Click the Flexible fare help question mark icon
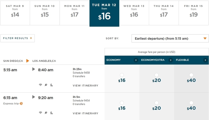This screenshot has width=209, height=120. pyautogui.click(x=205, y=60)
